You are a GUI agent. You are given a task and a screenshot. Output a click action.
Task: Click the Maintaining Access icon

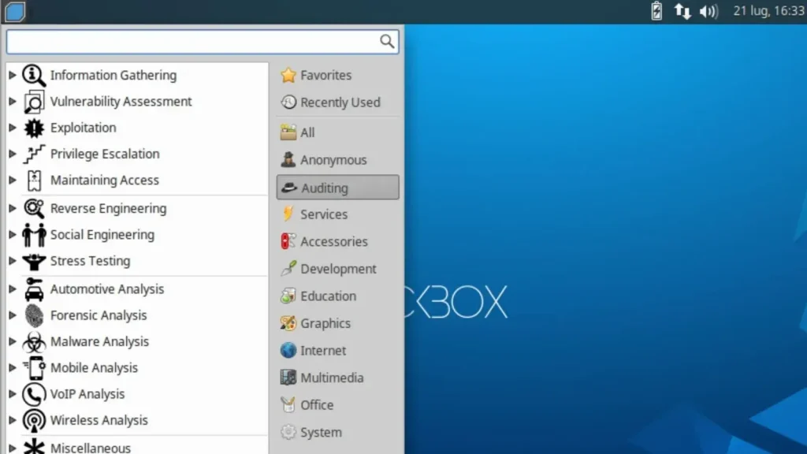pos(34,180)
